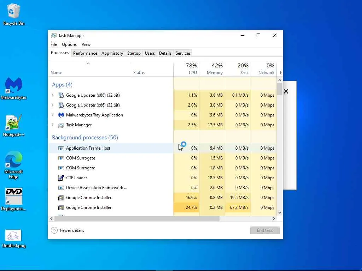Click Google Chrome Installer 24.7% CPU icon

(x=61, y=207)
